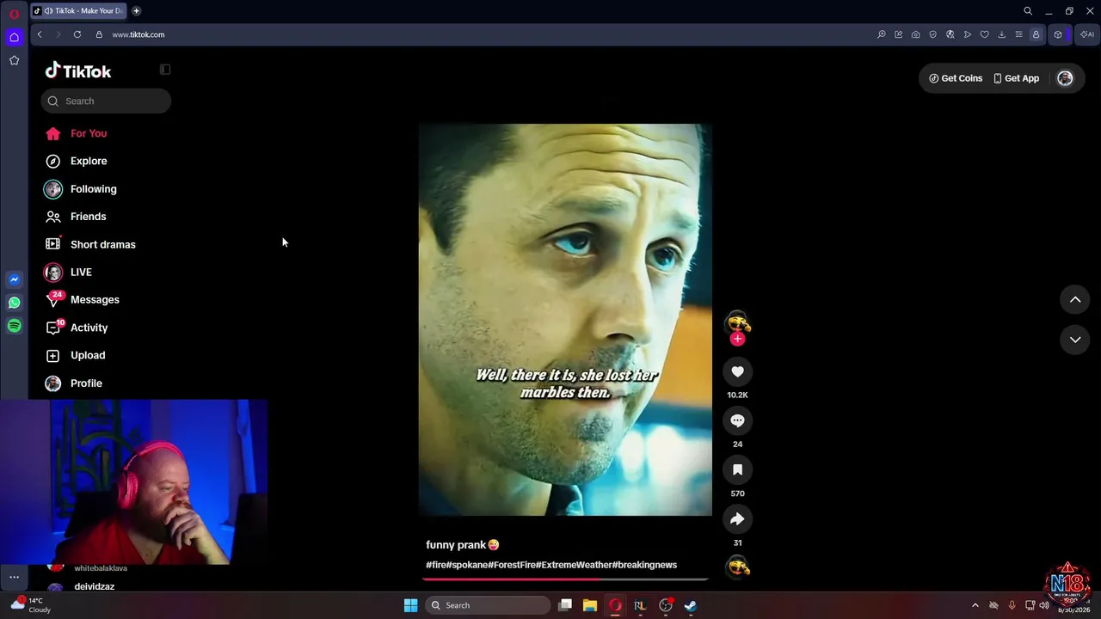
Task: Open Steam from the taskbar
Action: 691,605
